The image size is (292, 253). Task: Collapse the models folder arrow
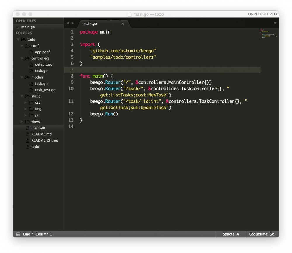click(22, 77)
